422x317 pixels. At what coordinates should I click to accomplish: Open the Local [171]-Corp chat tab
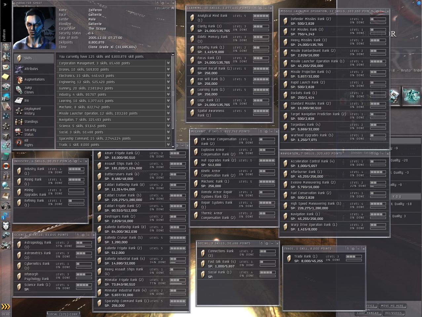[x=63, y=314]
